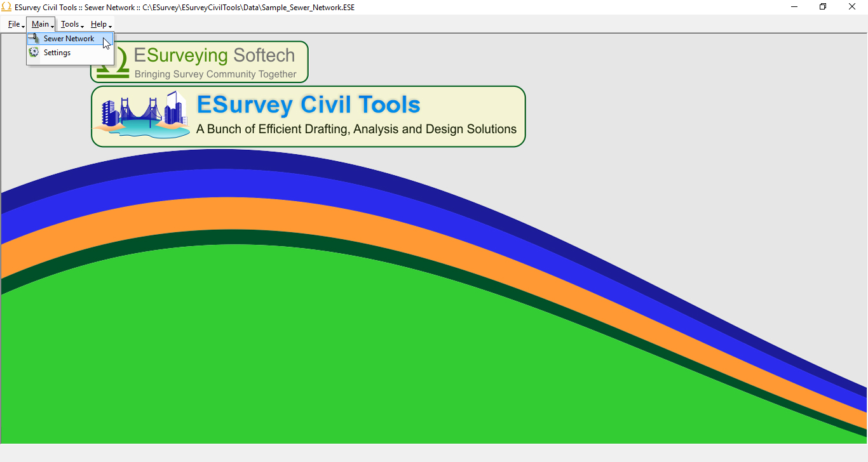Viewport: 868px width, 462px height.
Task: Click the Settings gear icon
Action: tap(34, 53)
